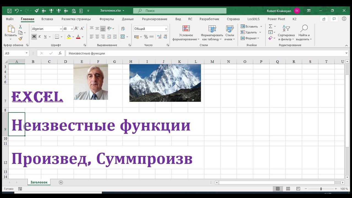Screen dimensions: 352x198
Task: Switch to the Power Pivot tab
Action: [276, 19]
